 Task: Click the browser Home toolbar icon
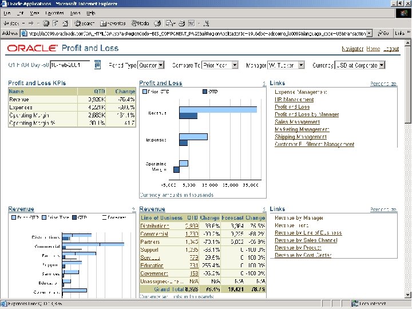click(x=65, y=23)
